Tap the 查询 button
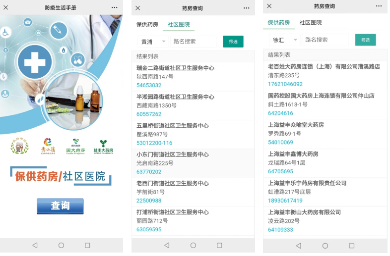The image size is (390, 256). (x=60, y=206)
